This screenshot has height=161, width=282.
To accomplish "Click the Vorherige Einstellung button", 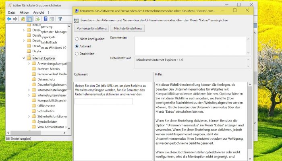I will [x=92, y=28].
